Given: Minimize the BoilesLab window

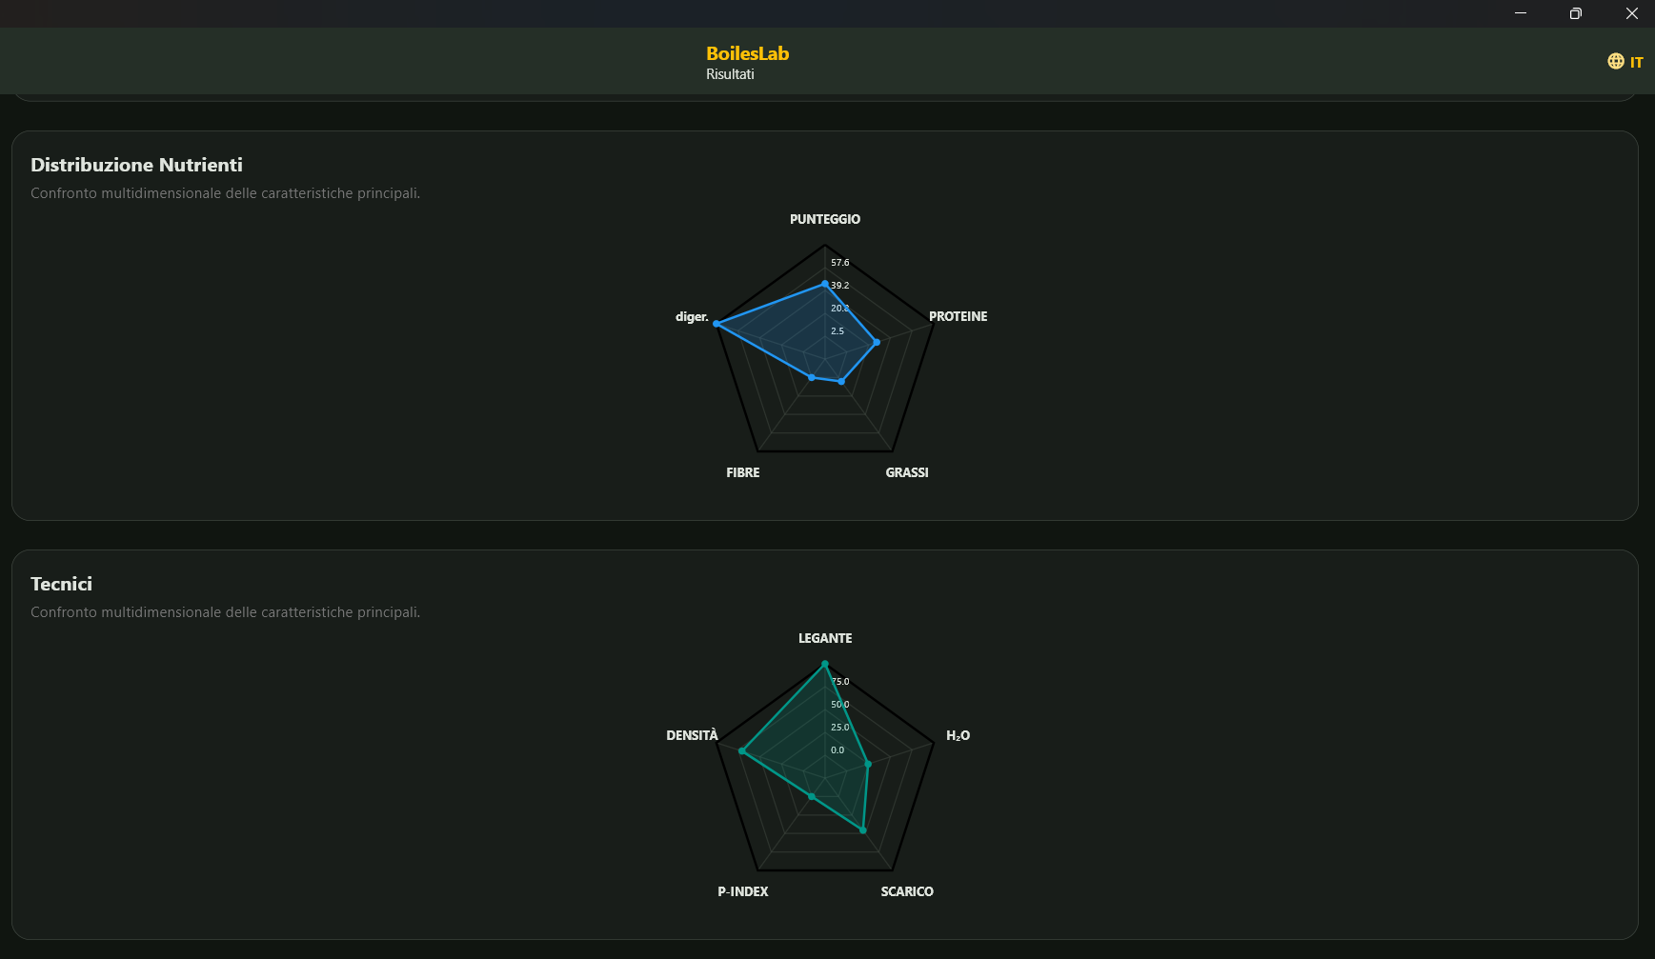Looking at the screenshot, I should (x=1521, y=13).
